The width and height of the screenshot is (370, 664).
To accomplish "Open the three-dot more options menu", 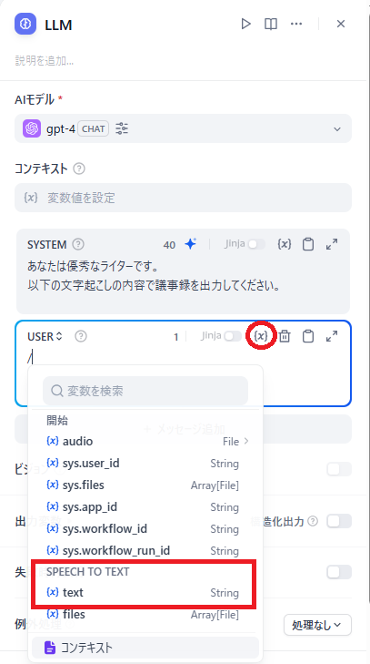I will pyautogui.click(x=296, y=24).
